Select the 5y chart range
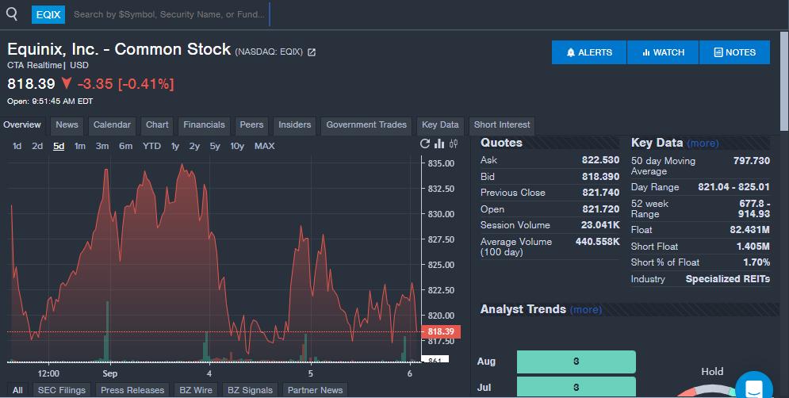This screenshot has width=789, height=398. pyautogui.click(x=215, y=146)
